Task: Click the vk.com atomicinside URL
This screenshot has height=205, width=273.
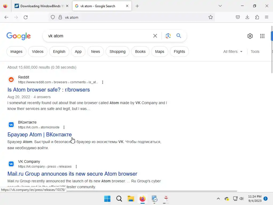Action: [39, 127]
